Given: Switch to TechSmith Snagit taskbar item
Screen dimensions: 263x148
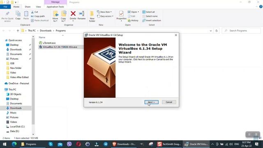Looking at the screenshot, I should pyautogui.click(x=169, y=144).
